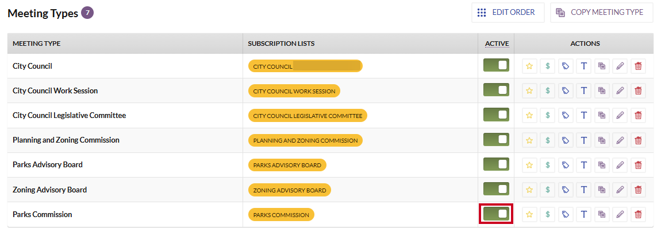Click the Zoning Advisory Board meeting type name
Screen dimensions: 661x240
50,190
